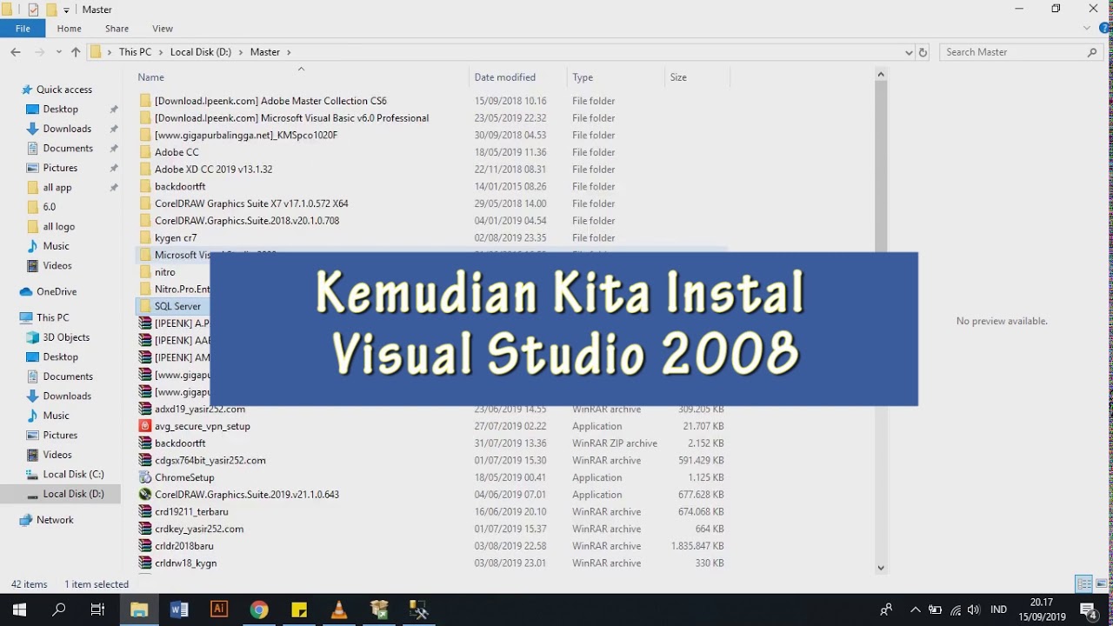Open Sticky Notes in the taskbar
This screenshot has height=626, width=1113.
tap(299, 609)
